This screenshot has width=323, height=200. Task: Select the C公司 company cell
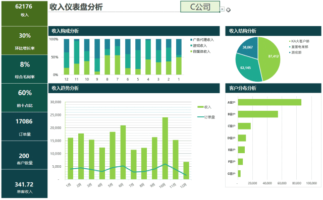tap(200, 7)
